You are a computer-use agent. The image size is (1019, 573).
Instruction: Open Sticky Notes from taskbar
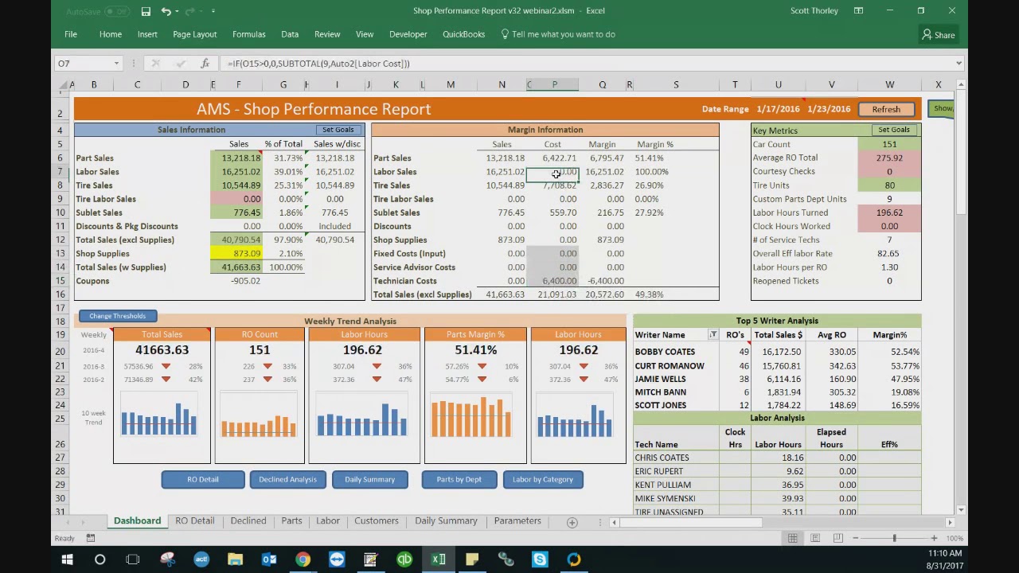pos(472,559)
